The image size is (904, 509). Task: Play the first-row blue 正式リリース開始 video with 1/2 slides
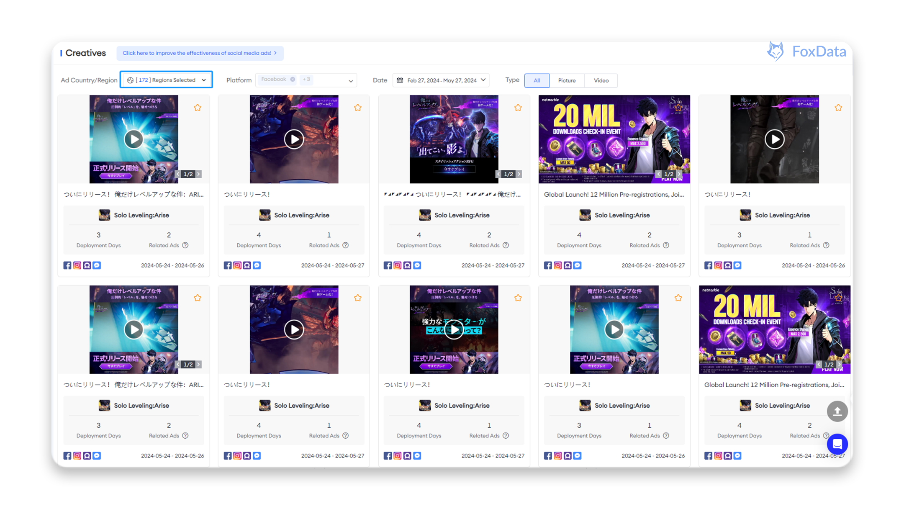coord(134,139)
